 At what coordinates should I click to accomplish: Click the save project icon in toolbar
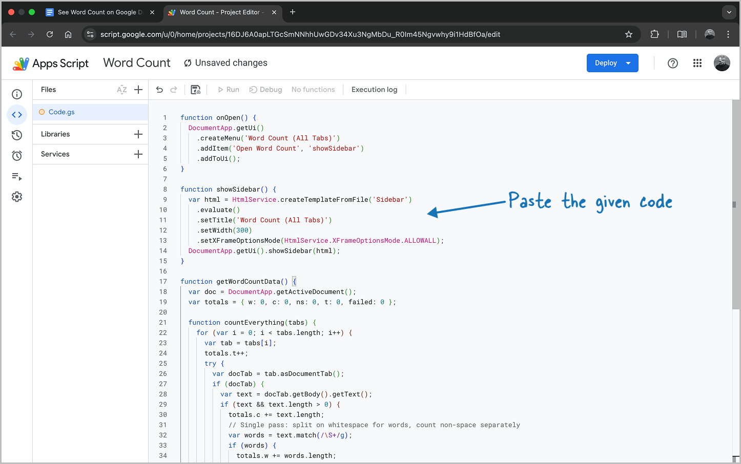pyautogui.click(x=196, y=90)
